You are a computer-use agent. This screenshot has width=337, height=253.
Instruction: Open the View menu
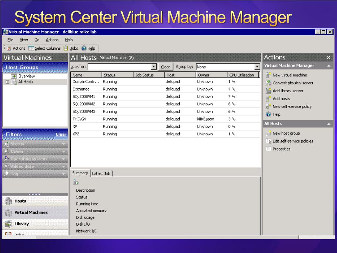(24, 40)
